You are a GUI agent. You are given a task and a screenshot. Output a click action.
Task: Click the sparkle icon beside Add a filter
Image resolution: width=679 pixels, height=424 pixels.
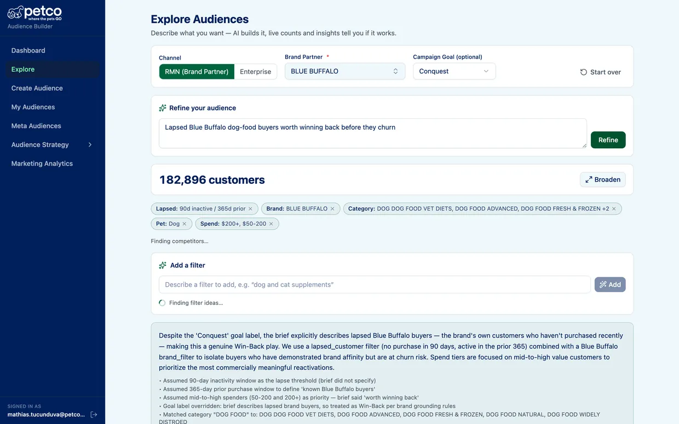pos(163,265)
